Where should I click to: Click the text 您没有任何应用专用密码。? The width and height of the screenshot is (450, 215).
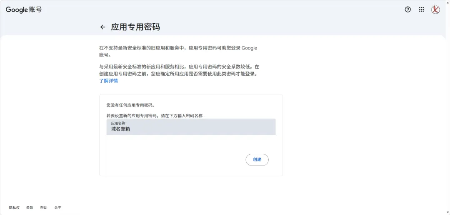click(131, 105)
